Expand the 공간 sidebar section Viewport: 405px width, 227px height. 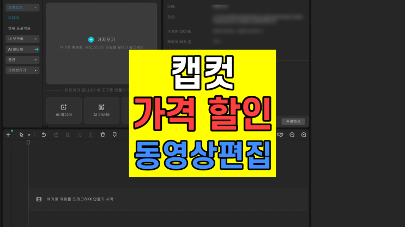[22, 59]
